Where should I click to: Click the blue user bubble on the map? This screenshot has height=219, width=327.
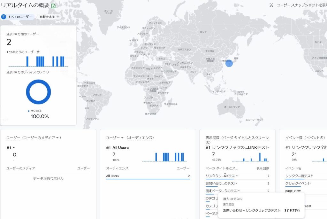[x=229, y=63]
